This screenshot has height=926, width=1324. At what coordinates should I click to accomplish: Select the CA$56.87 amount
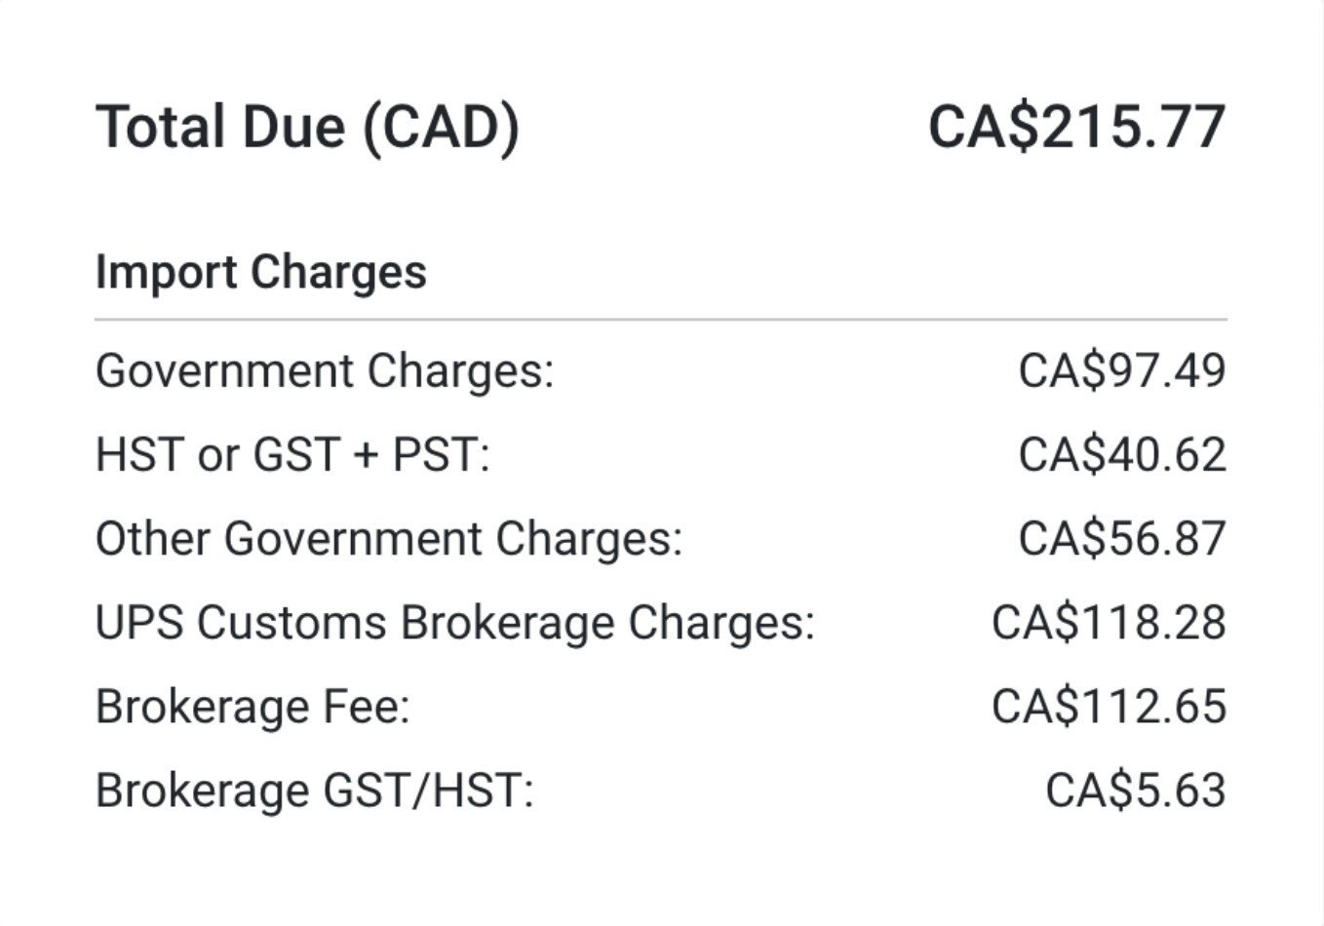(x=1121, y=539)
